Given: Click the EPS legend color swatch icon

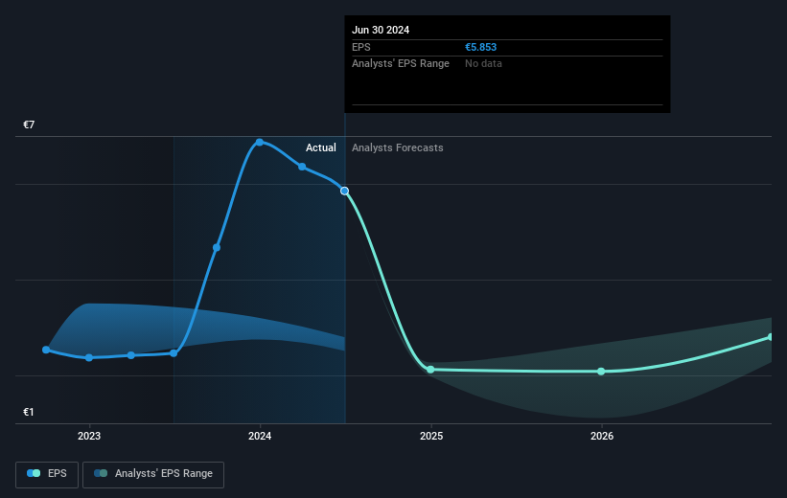Looking at the screenshot, I should click(34, 473).
